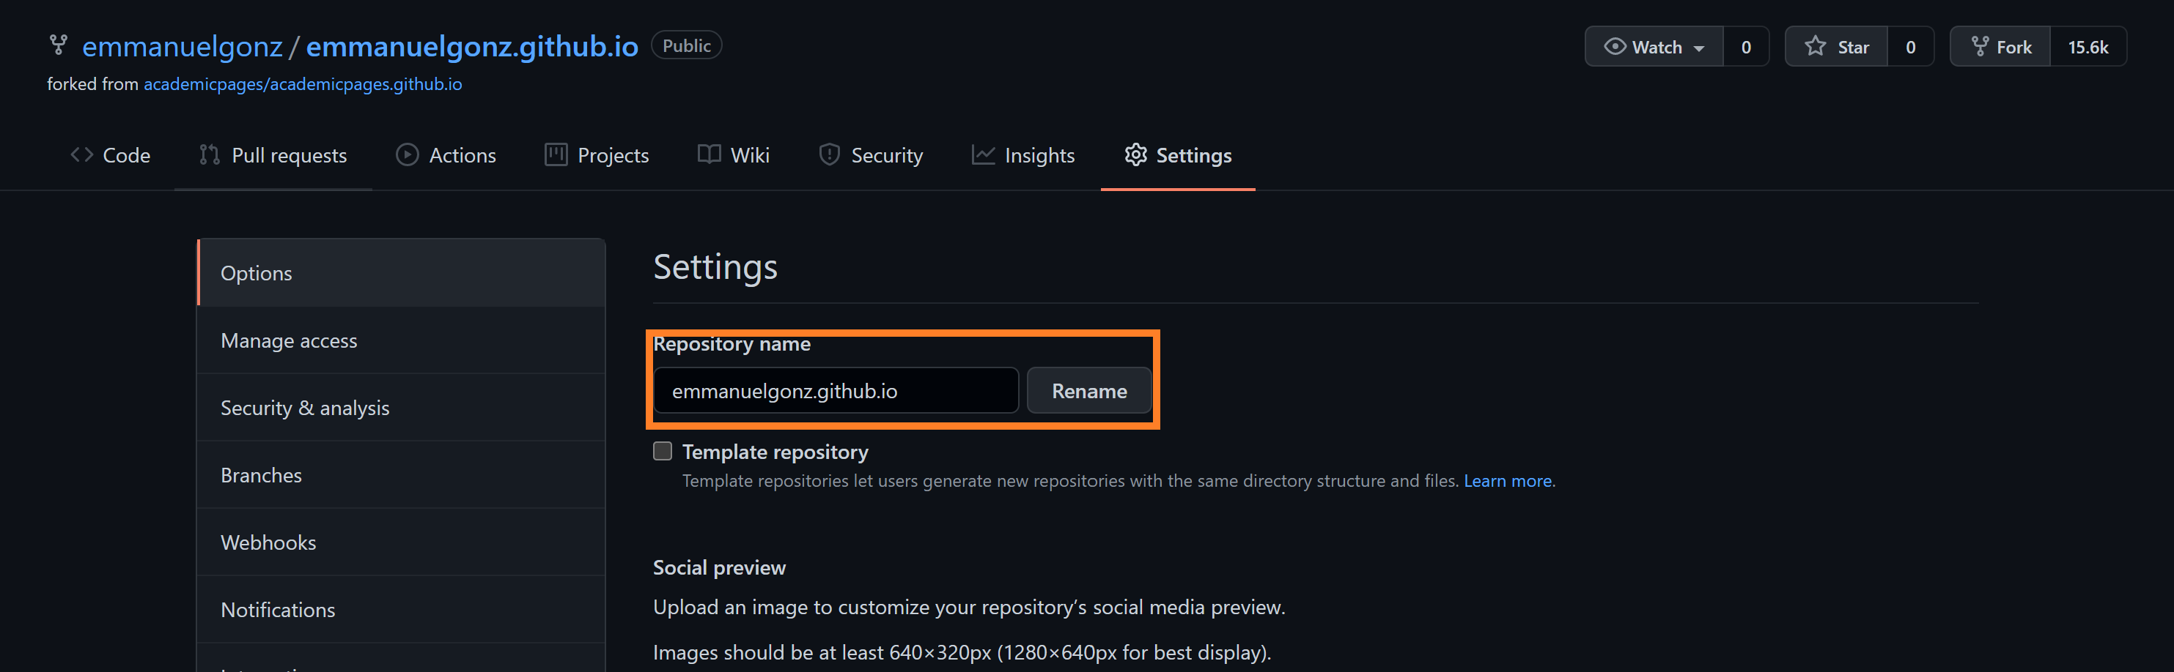Click the Security shield icon
Viewport: 2174px width, 672px height.
pyautogui.click(x=829, y=155)
